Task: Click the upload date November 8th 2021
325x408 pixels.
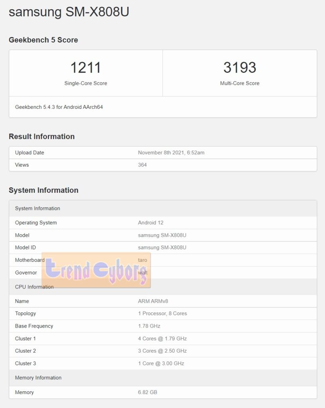Action: [171, 153]
